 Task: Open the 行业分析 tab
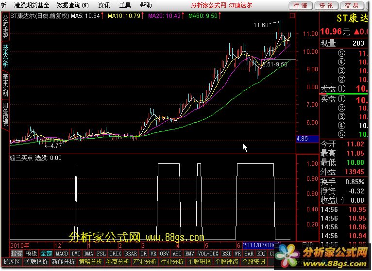(x=172, y=261)
